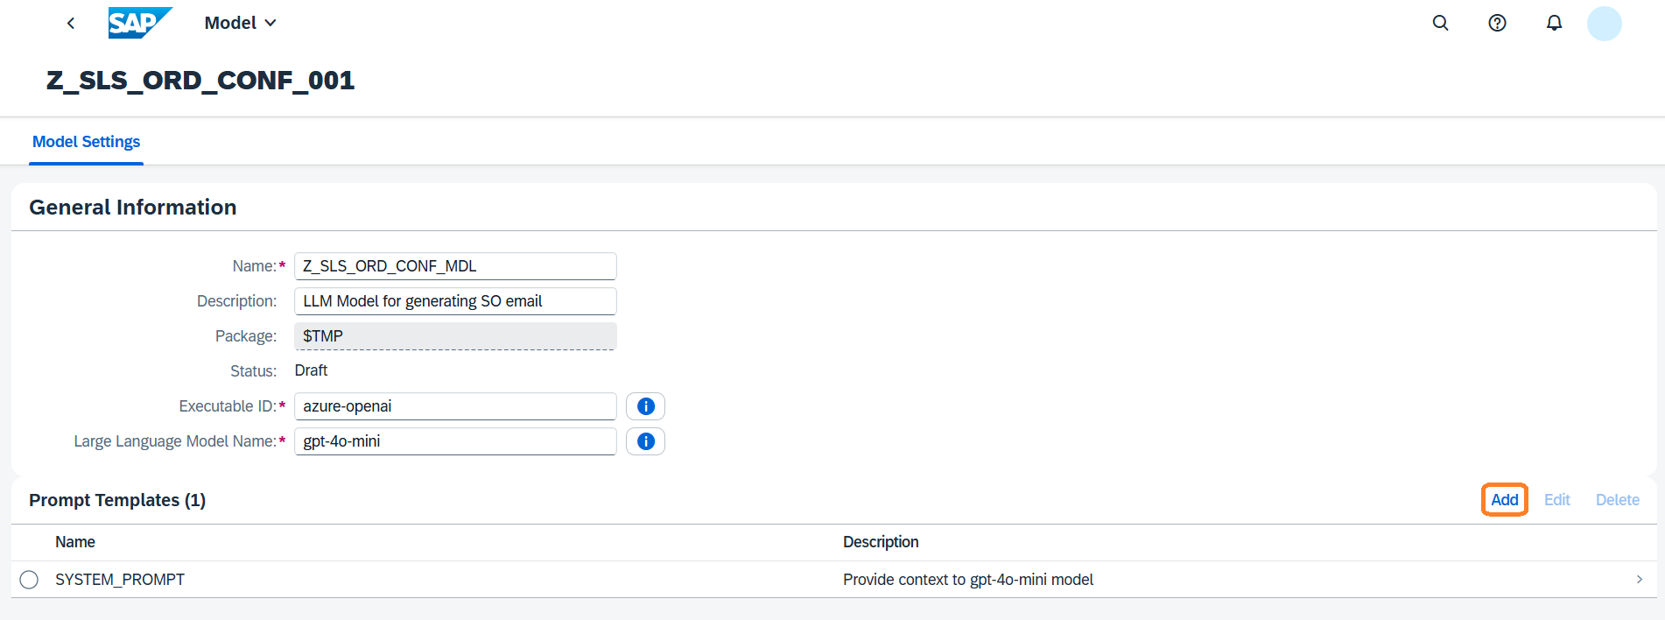
Task: Switch to the Model Settings tab
Action: 86,142
